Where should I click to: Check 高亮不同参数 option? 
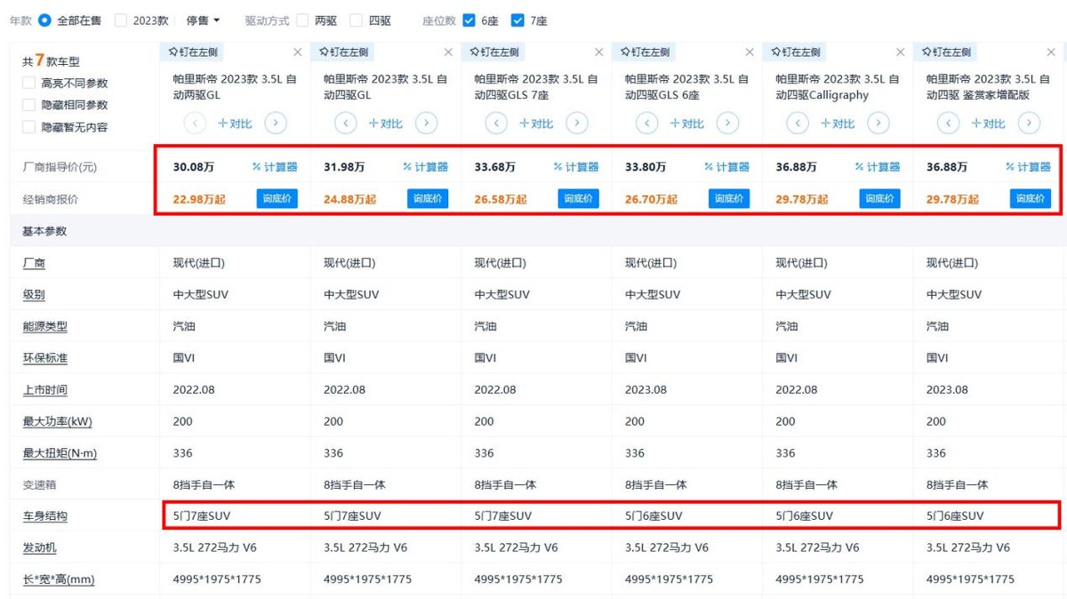[29, 84]
